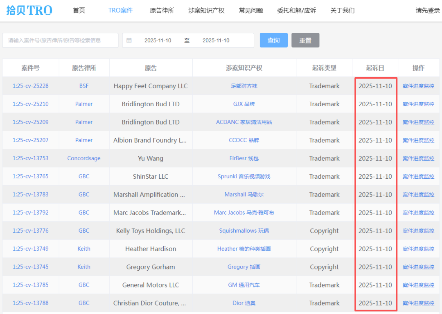Open the 委托和解/应诉 page

[296, 10]
